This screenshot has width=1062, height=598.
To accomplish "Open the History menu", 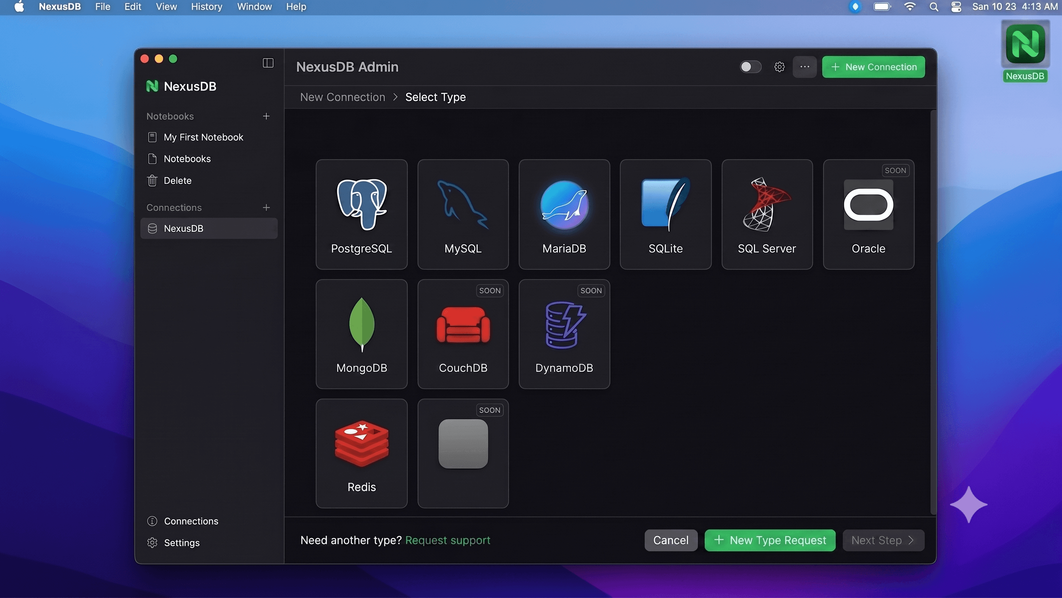I will [x=207, y=7].
